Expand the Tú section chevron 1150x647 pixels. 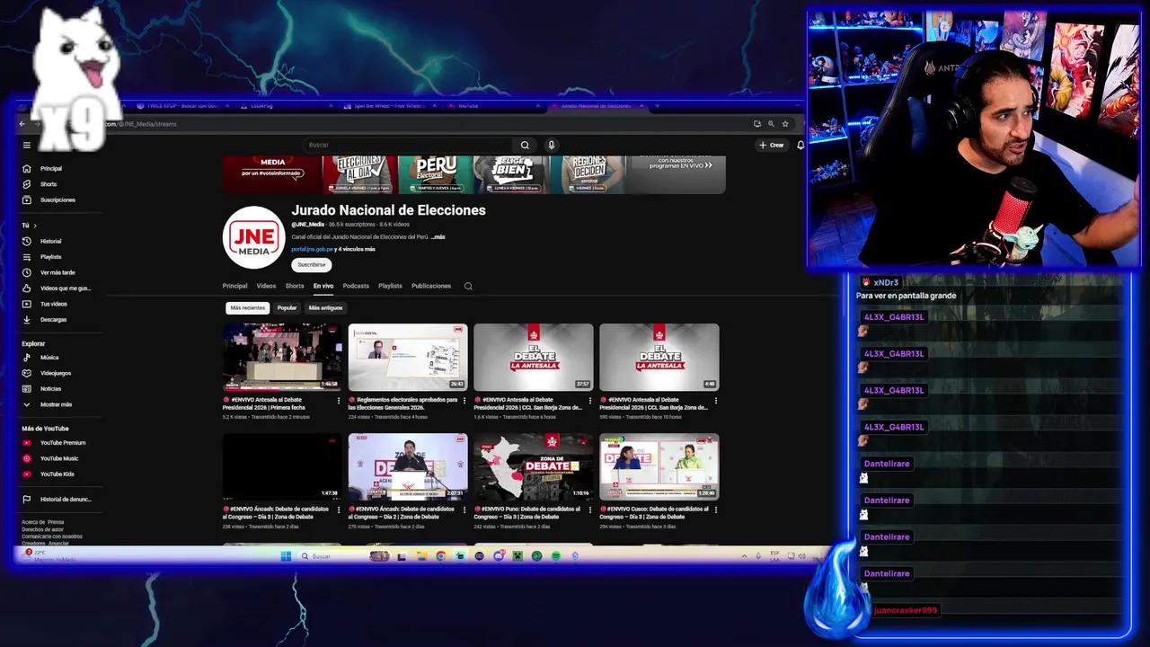(x=35, y=226)
